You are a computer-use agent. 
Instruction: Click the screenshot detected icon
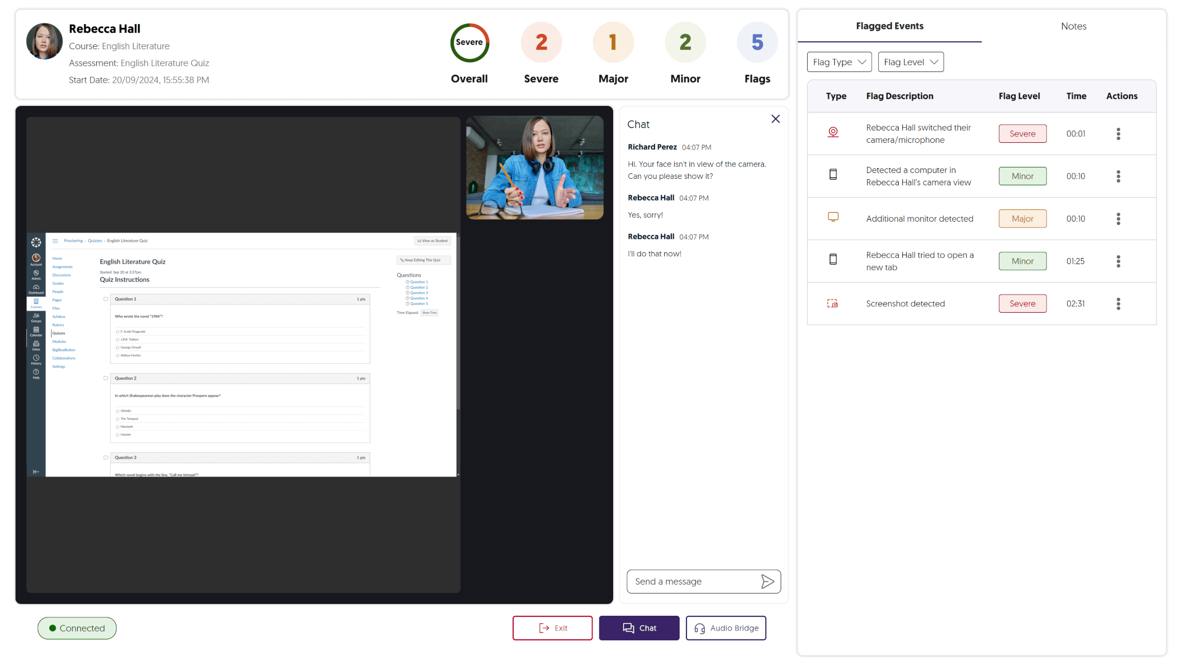(x=832, y=303)
